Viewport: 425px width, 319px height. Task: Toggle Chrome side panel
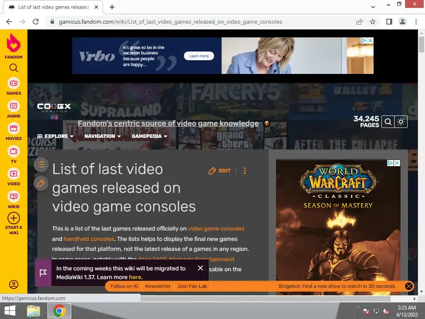click(x=389, y=22)
